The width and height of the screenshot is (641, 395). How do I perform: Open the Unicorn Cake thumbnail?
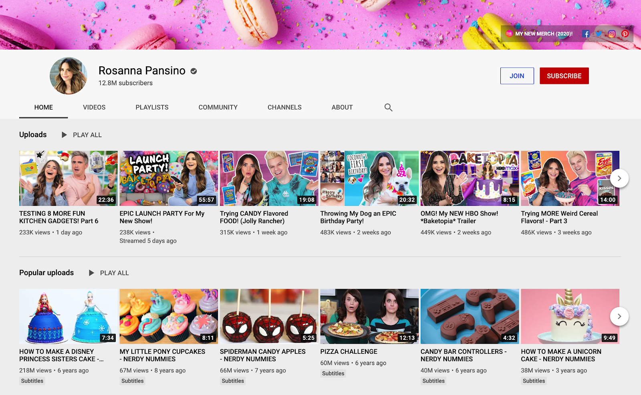pos(570,316)
